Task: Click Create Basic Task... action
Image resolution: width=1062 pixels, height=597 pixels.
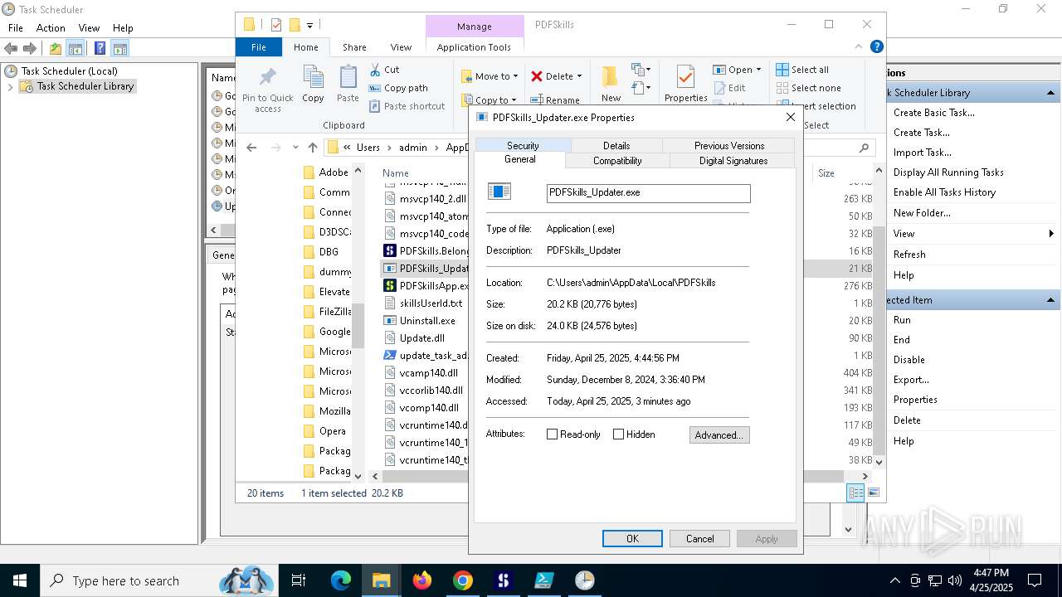Action: [934, 113]
